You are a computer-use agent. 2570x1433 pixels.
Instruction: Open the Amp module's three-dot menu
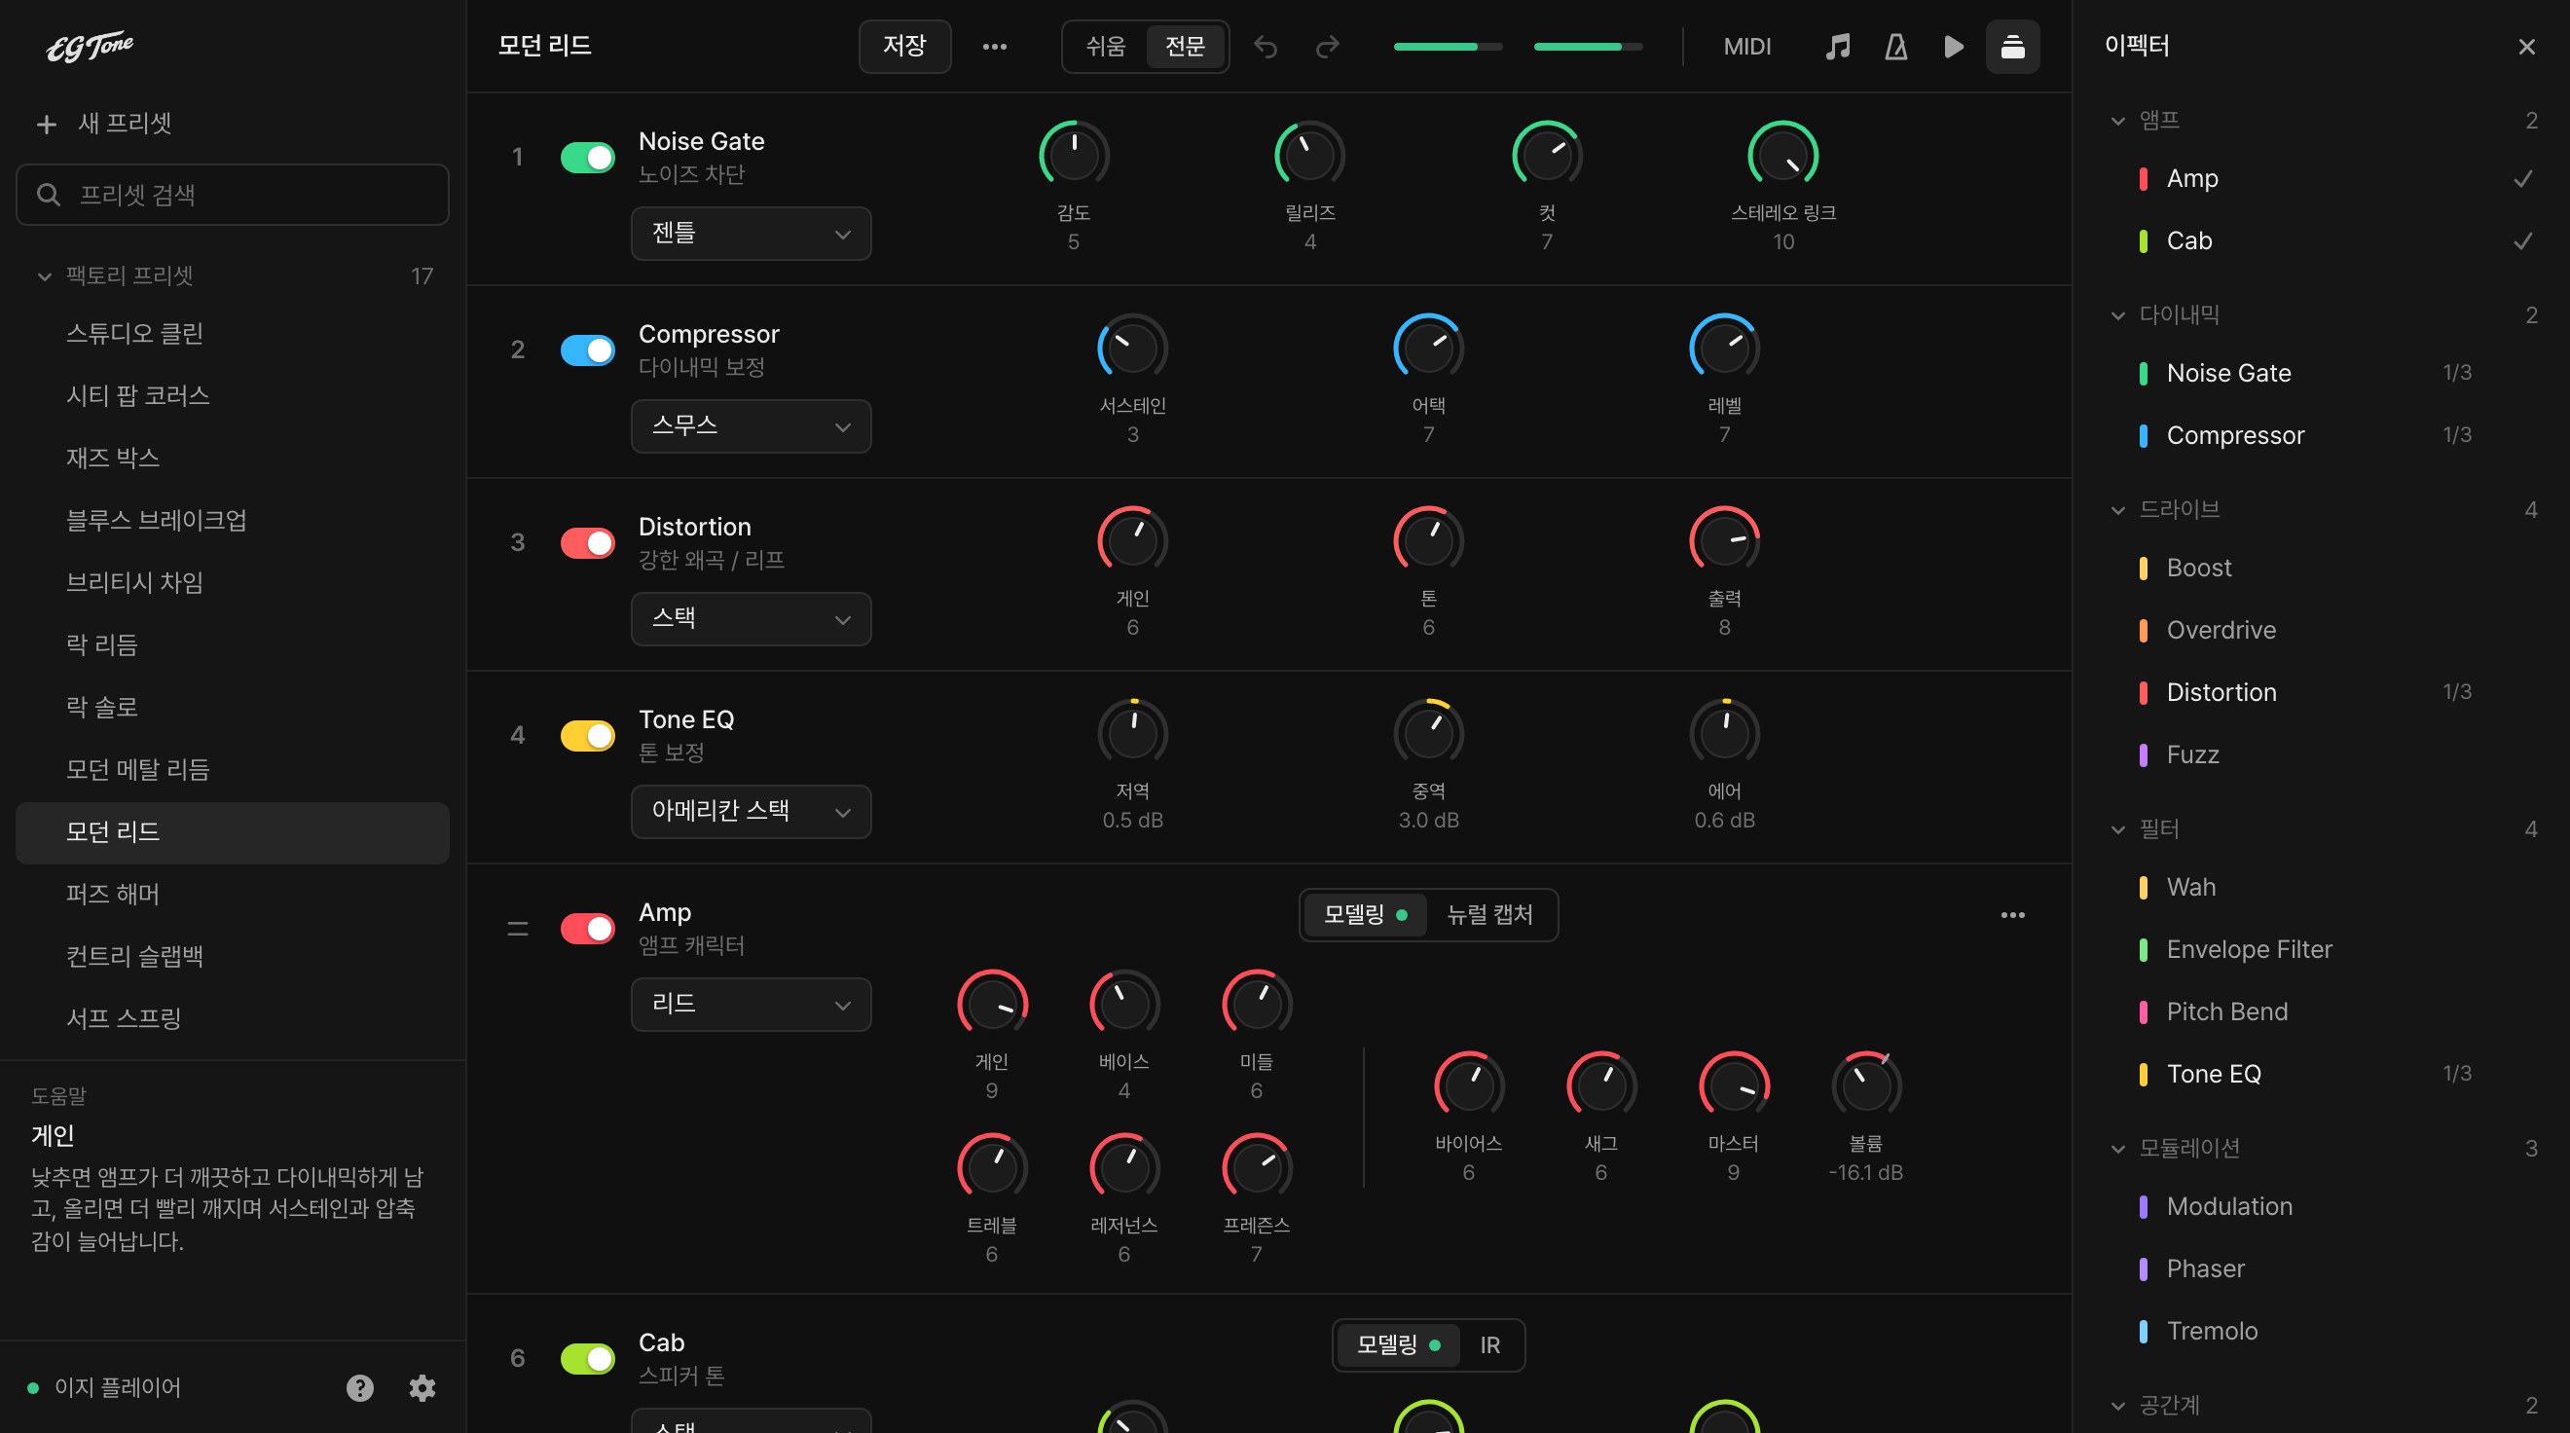(x=2012, y=915)
